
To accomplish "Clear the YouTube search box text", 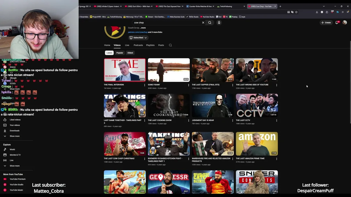I will pyautogui.click(x=203, y=23).
